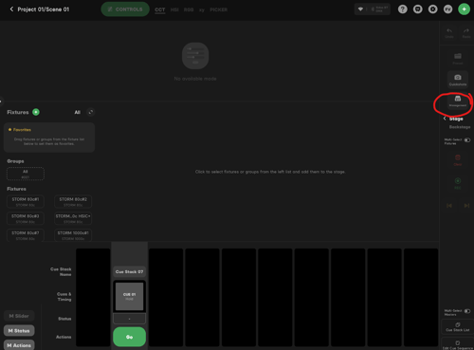The image size is (474, 350).
Task: Switch to the CCT color tab
Action: 160,9
